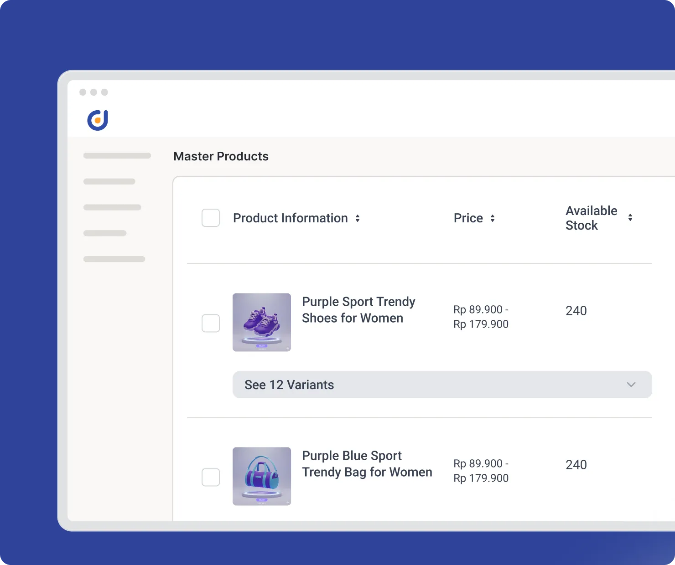Click sort arrows beside Available Stock

[630, 218]
